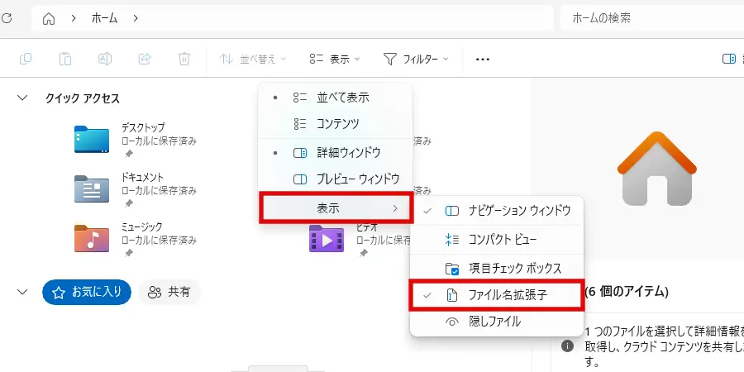Click ホーム in the address breadcrumb
The image size is (744, 372).
[104, 18]
